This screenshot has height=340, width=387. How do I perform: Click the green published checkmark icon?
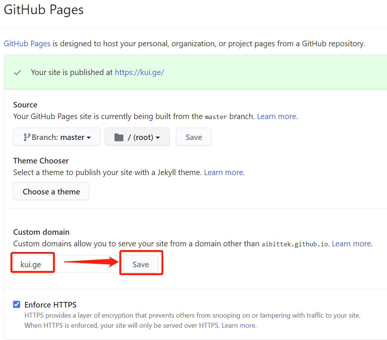(17, 72)
